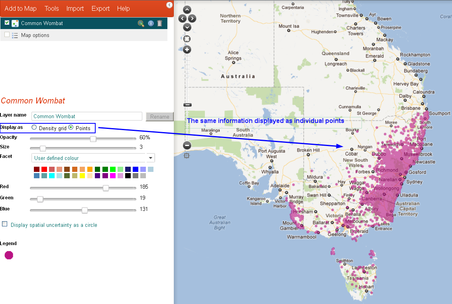Uncheck the Common Wombat layer checkbox
Image resolution: width=452 pixels, height=304 pixels.
tap(7, 23)
